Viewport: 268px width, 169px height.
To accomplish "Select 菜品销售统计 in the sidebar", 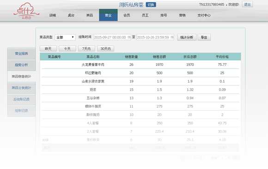I will (21, 76).
